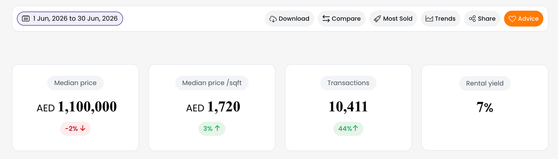Click the Most Sold button text

pyautogui.click(x=398, y=19)
